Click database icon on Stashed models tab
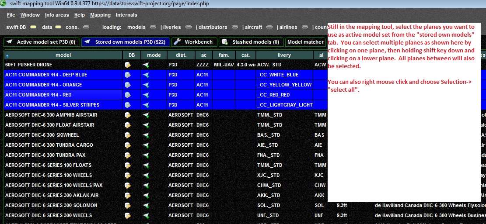Viewport: 486px width, 224px height. coord(225,42)
